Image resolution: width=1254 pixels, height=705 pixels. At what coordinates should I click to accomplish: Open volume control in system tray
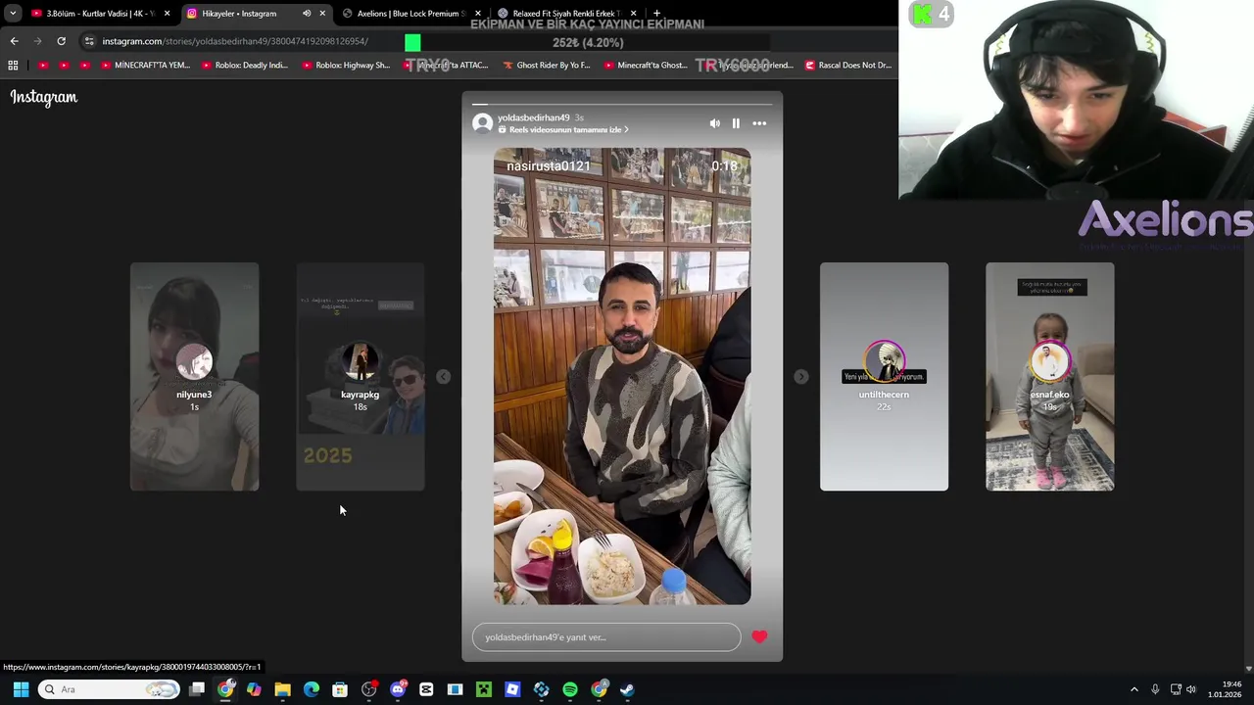1191,689
